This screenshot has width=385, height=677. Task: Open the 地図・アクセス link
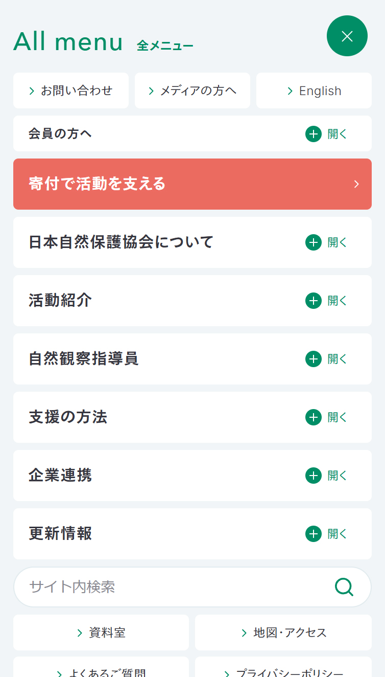[x=283, y=633]
